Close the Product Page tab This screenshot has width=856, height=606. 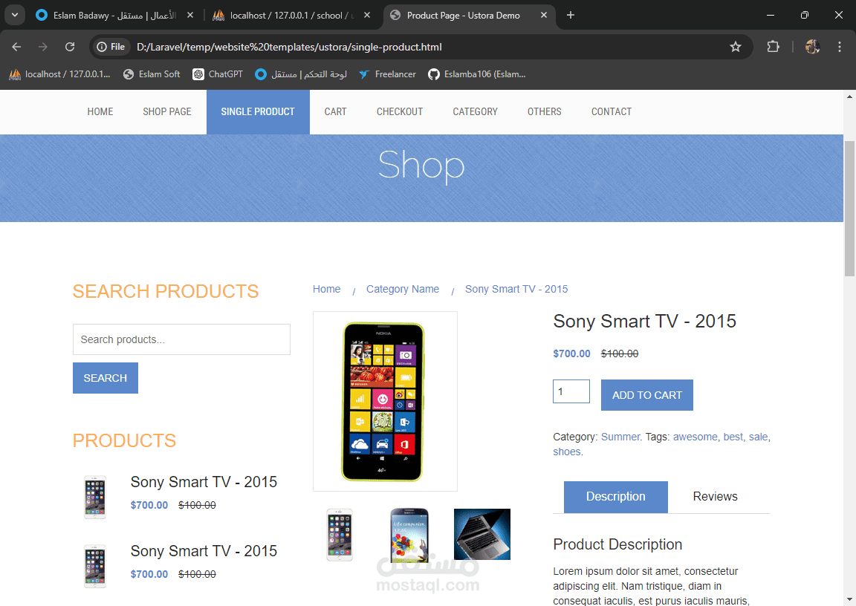(x=544, y=16)
